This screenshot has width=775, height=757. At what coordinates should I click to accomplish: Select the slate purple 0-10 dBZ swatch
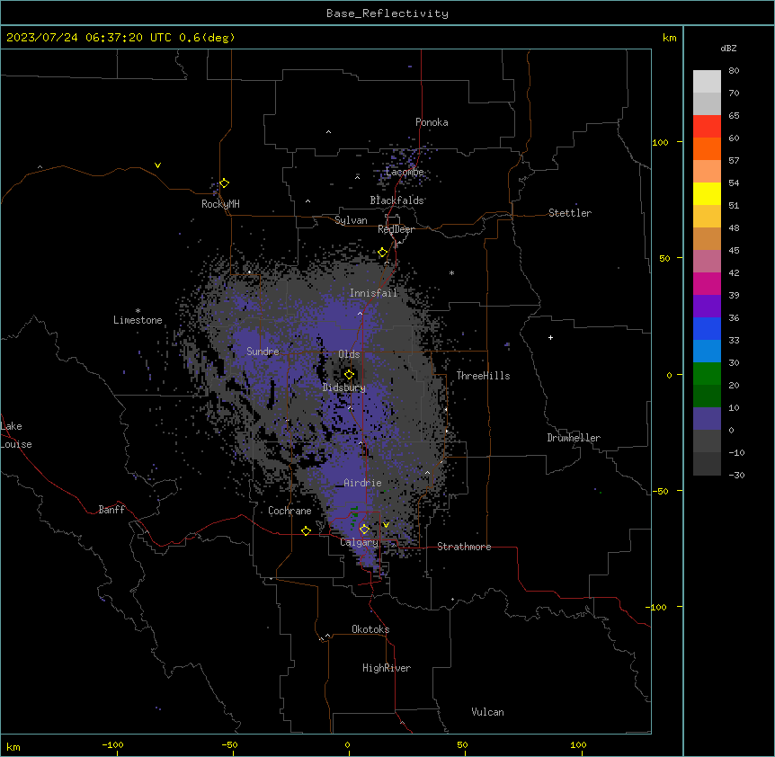click(x=707, y=419)
